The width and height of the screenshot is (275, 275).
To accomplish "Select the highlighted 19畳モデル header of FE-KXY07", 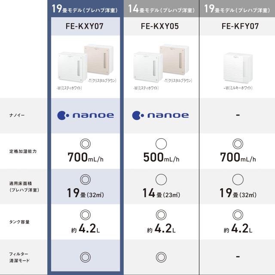I will tap(85, 9).
